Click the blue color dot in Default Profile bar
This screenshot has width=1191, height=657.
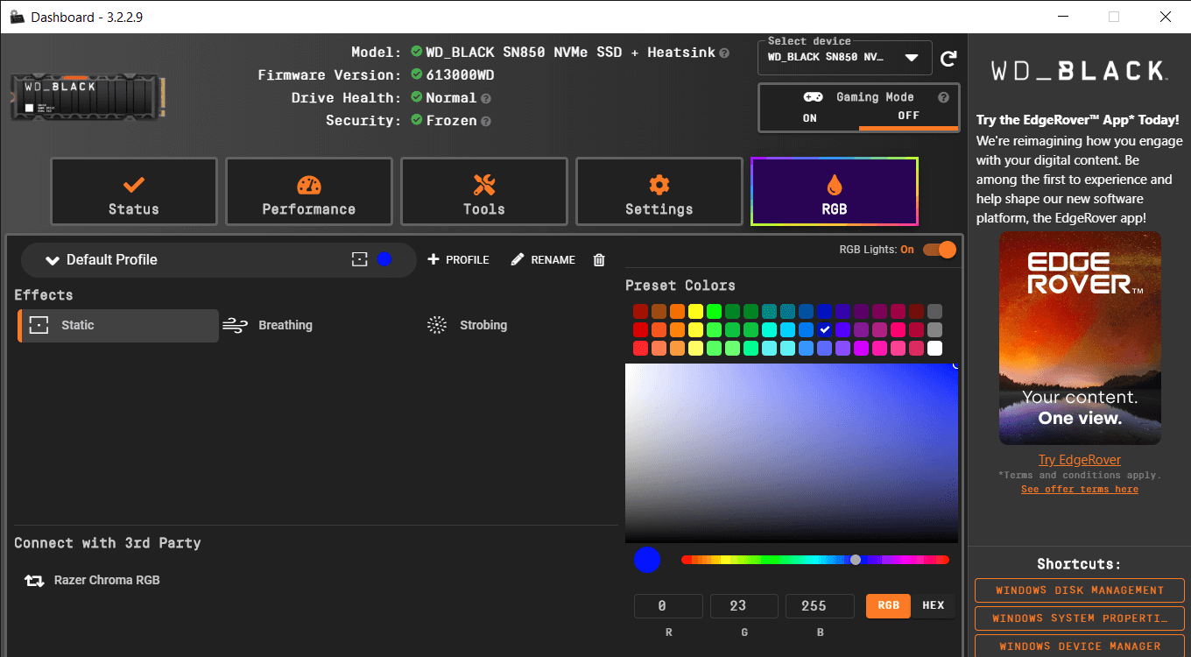pyautogui.click(x=384, y=259)
